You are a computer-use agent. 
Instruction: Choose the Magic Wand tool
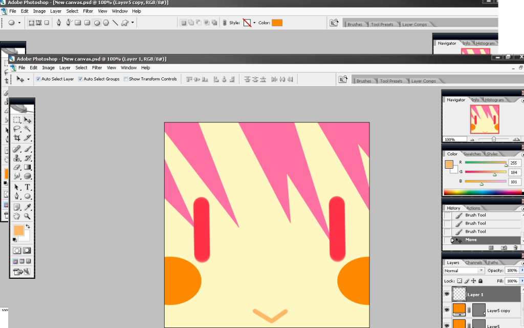coord(28,129)
